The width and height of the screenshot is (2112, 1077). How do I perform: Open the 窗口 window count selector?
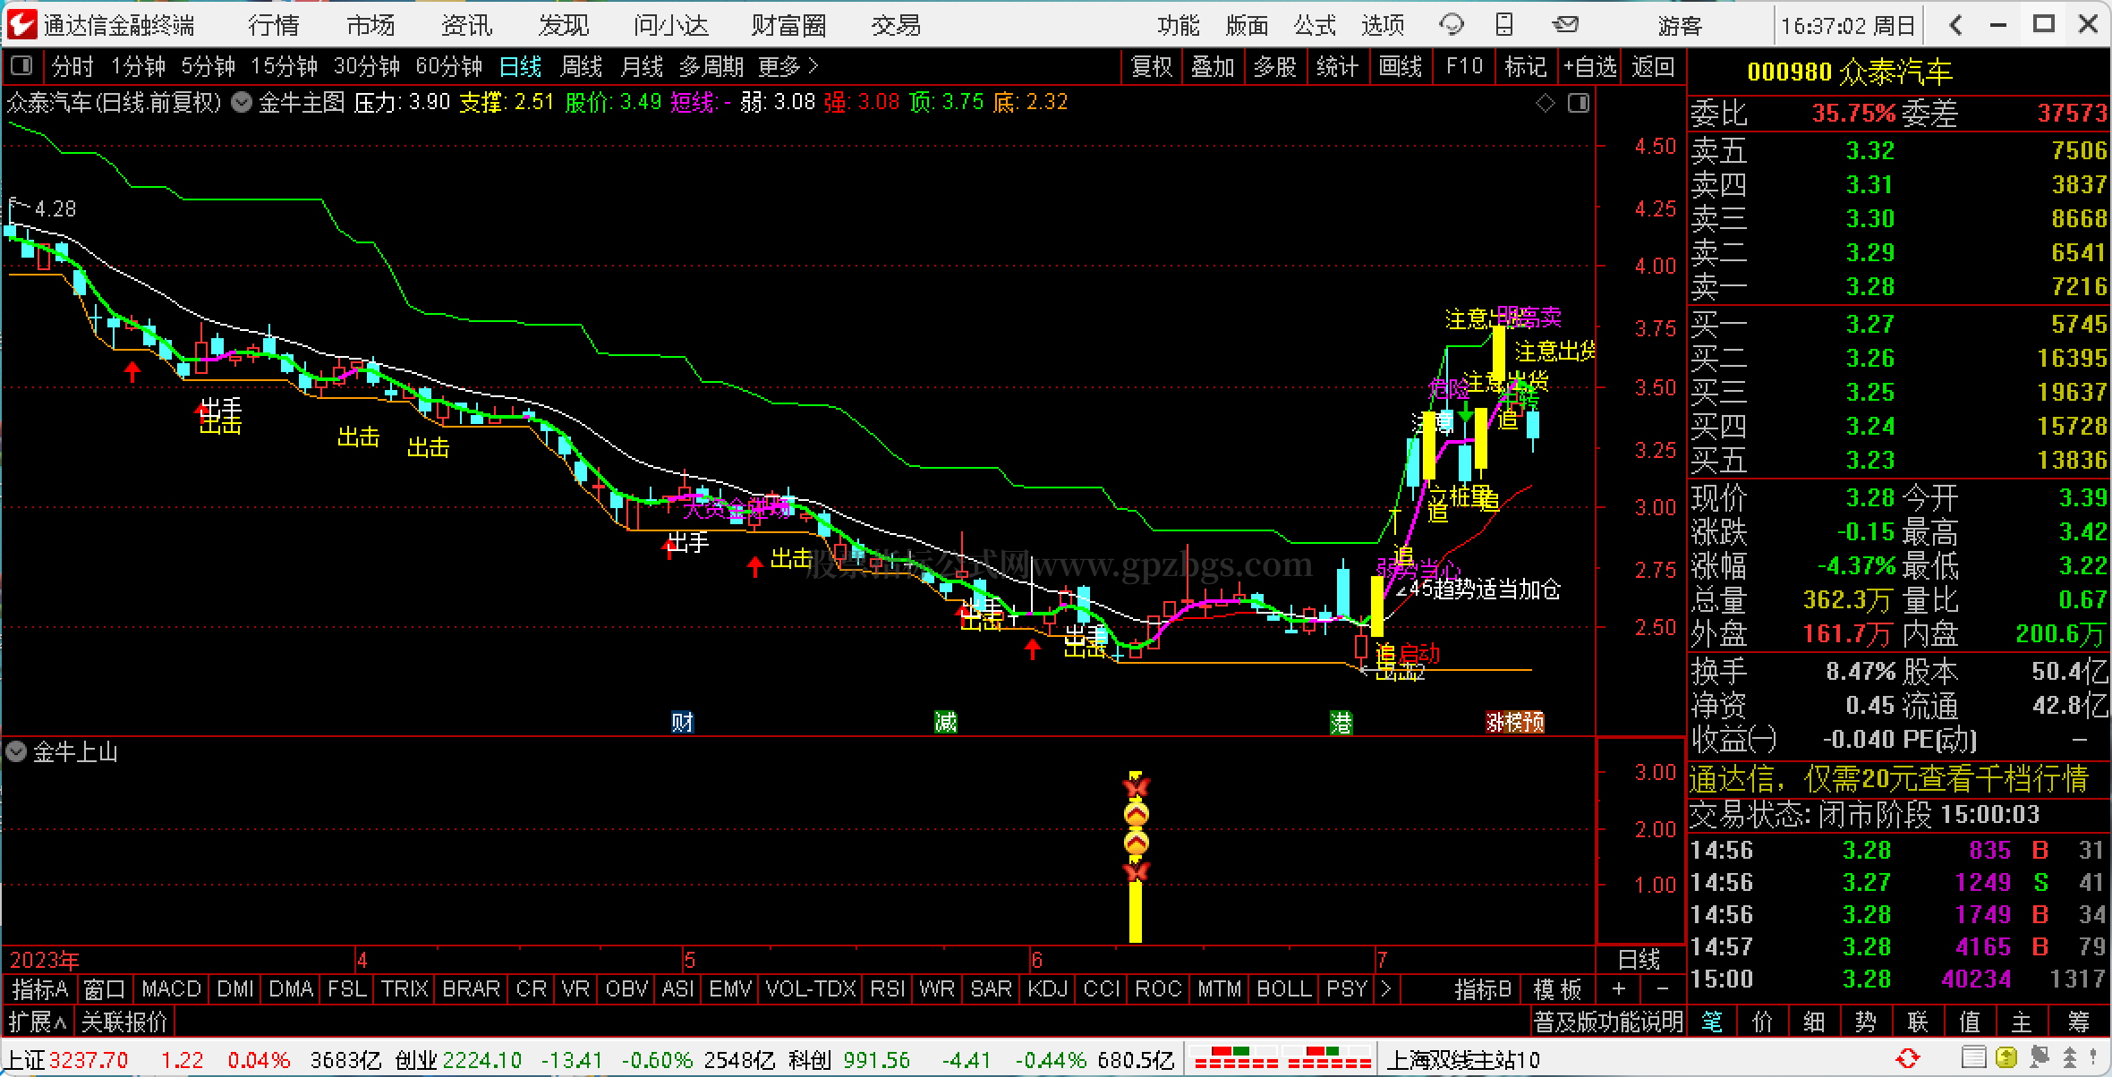[105, 989]
